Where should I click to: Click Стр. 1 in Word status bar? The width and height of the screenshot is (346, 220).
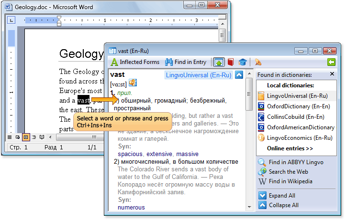tap(19, 147)
